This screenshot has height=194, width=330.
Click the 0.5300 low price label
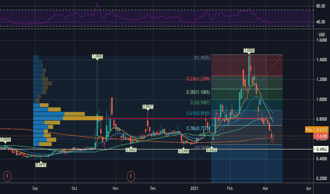point(183,151)
